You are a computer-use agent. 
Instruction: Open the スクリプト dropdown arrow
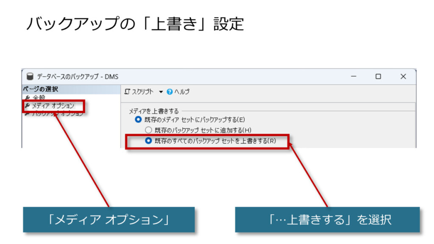(x=161, y=92)
